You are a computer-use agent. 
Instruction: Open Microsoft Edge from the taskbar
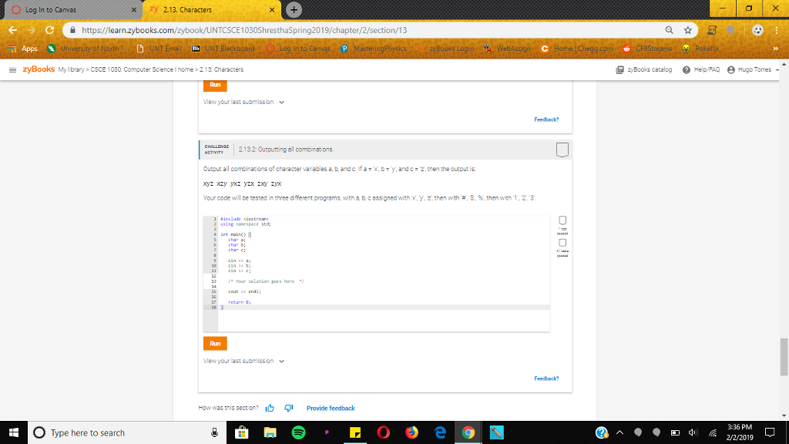coord(440,432)
